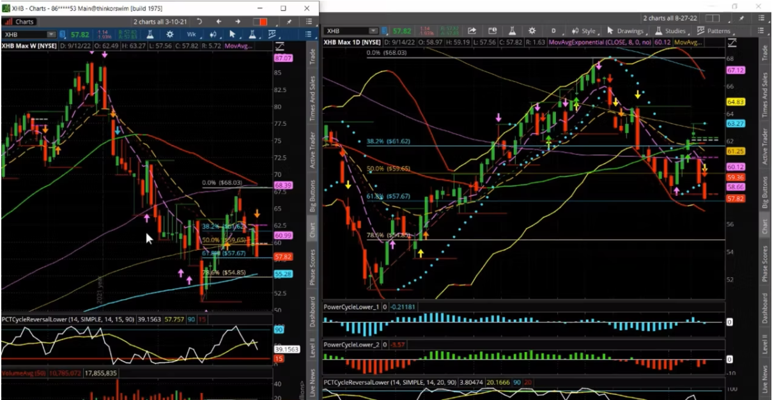The image size is (772, 400).
Task: Open Patterns menu in right window
Action: 714,31
